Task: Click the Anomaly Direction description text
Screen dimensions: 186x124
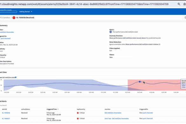Action: tap(135, 38)
